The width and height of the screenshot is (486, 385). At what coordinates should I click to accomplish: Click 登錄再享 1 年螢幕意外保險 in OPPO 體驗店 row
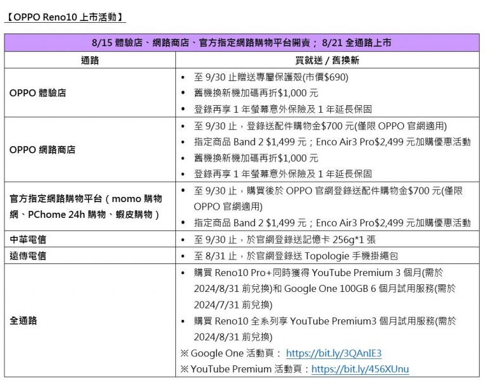point(283,109)
